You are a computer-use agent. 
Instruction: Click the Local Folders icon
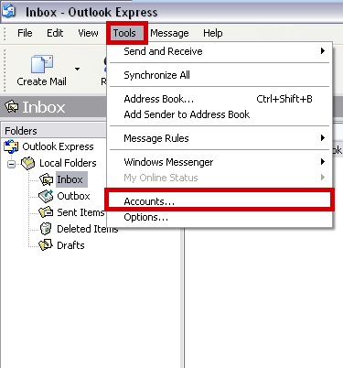[x=28, y=163]
